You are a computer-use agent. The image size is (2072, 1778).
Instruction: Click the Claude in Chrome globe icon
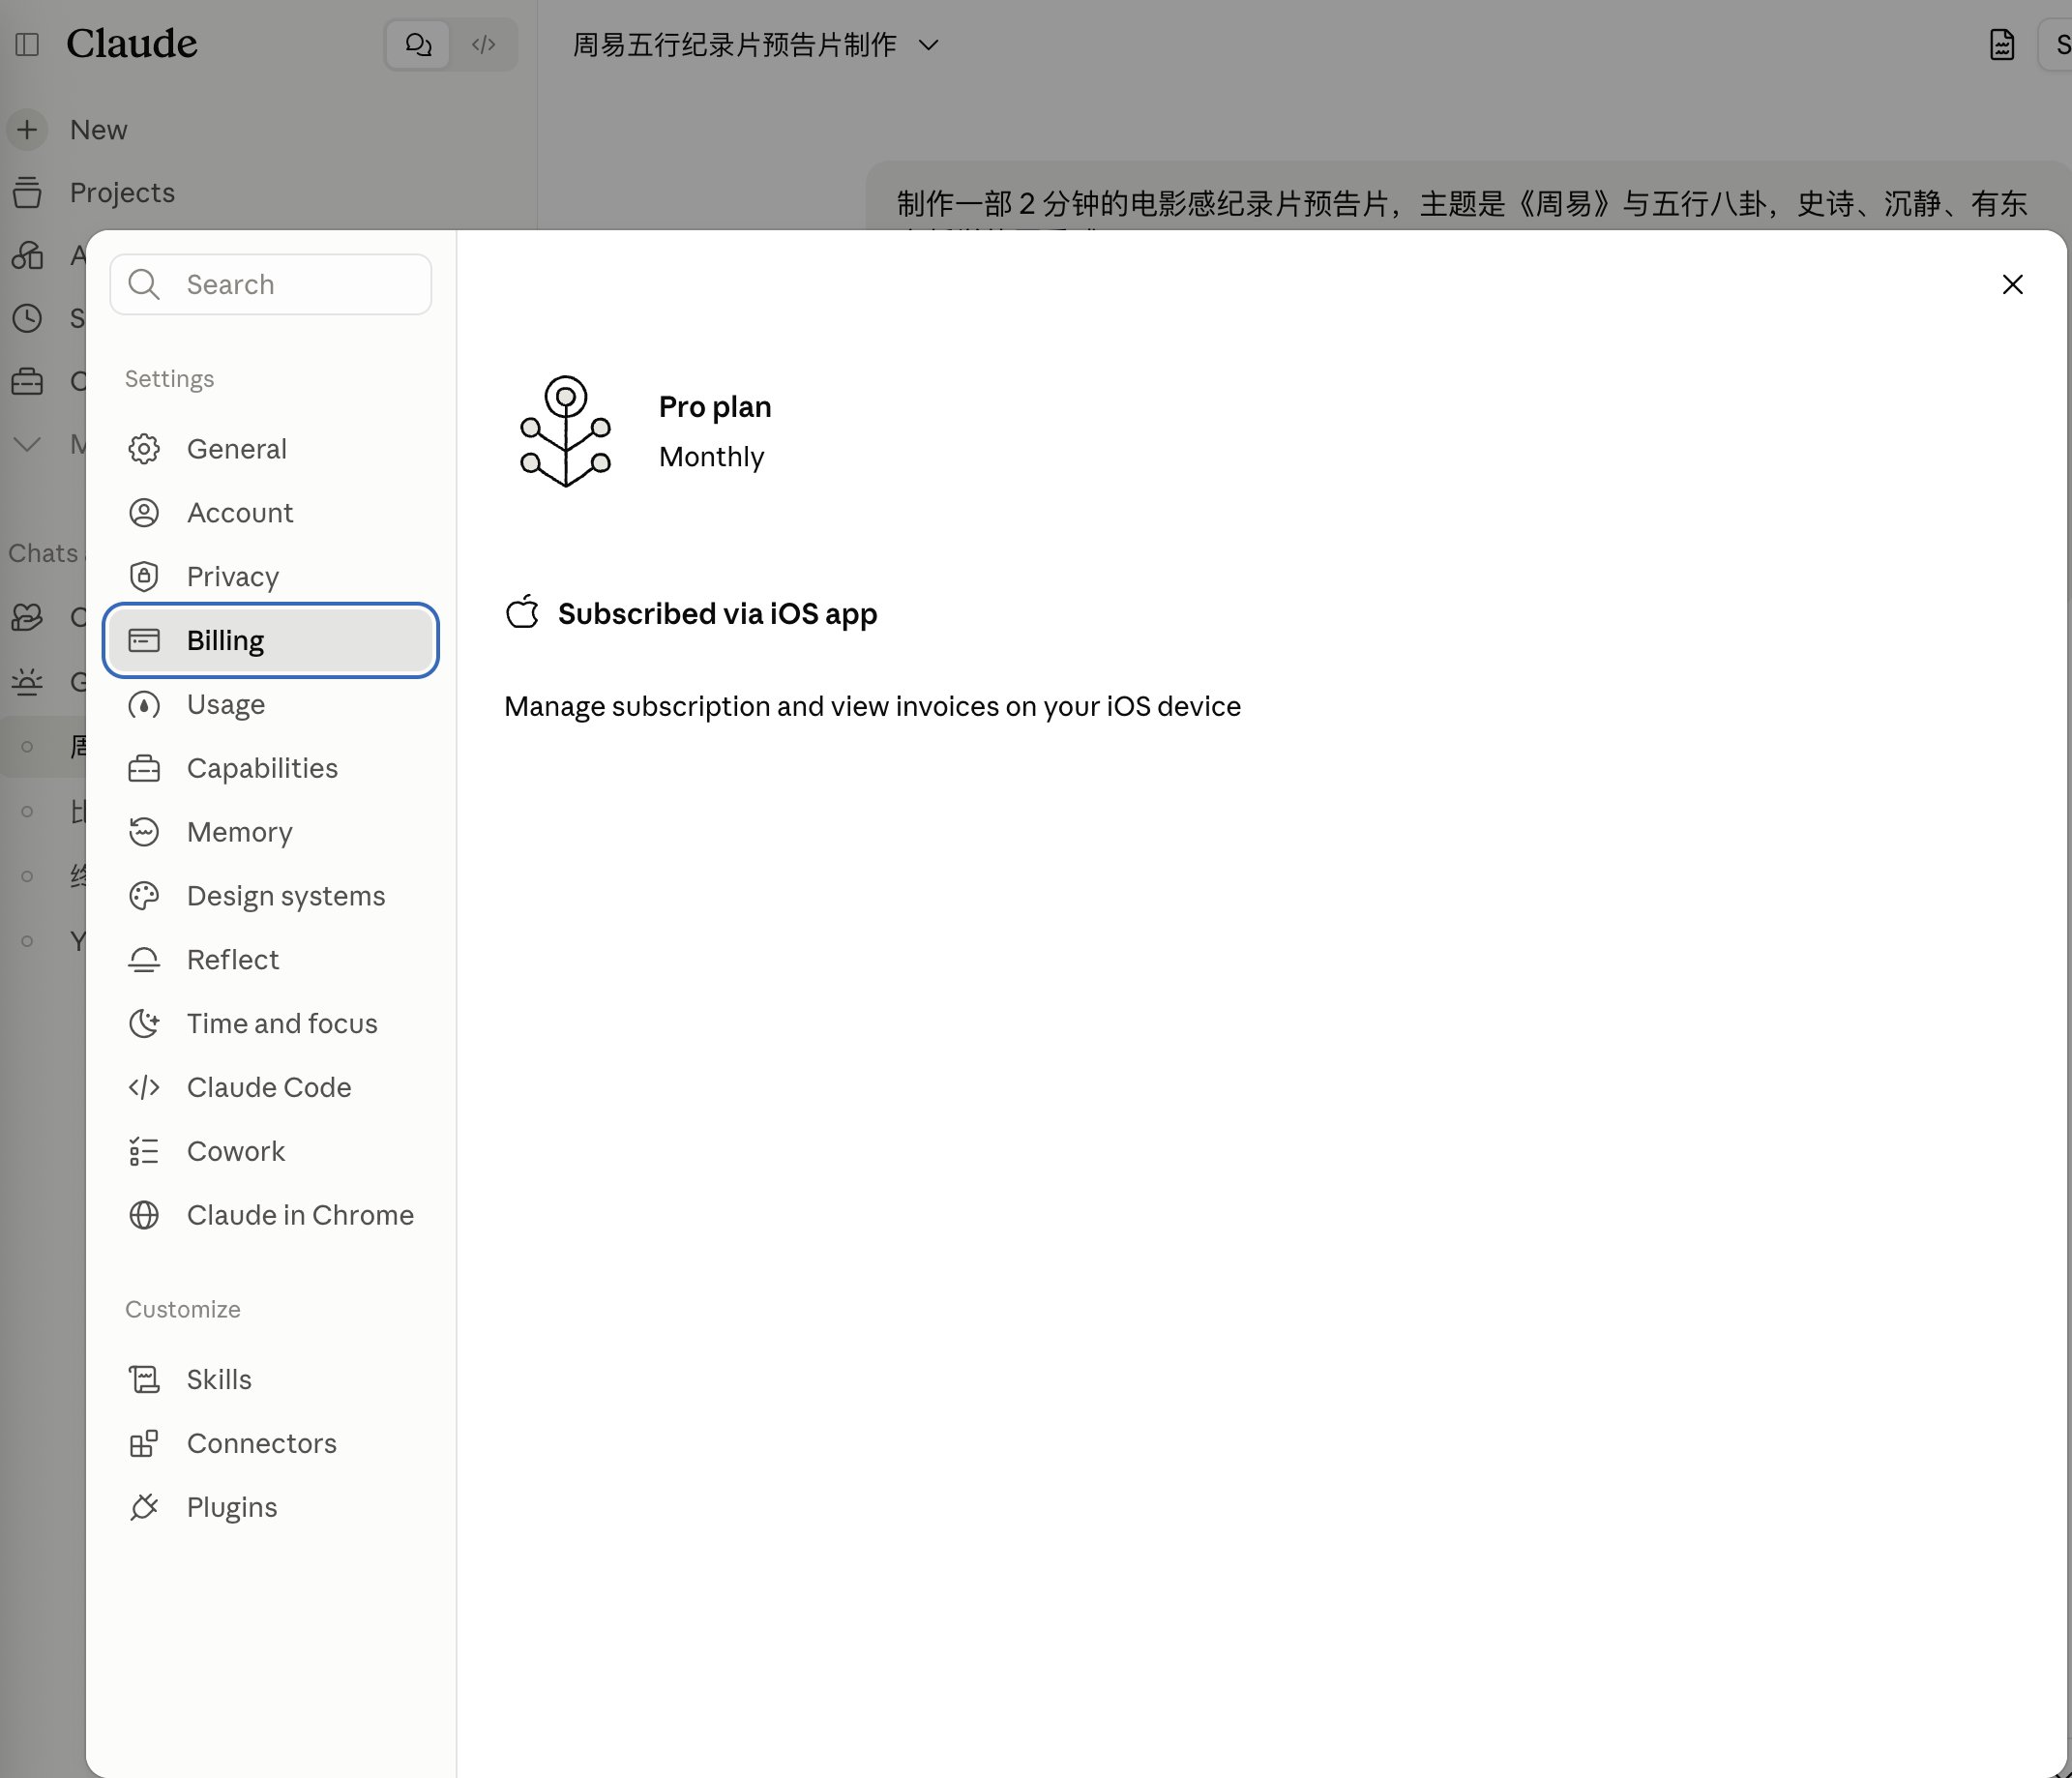144,1215
